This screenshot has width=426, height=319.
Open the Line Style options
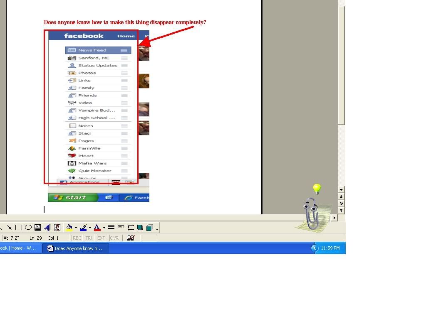[111, 227]
